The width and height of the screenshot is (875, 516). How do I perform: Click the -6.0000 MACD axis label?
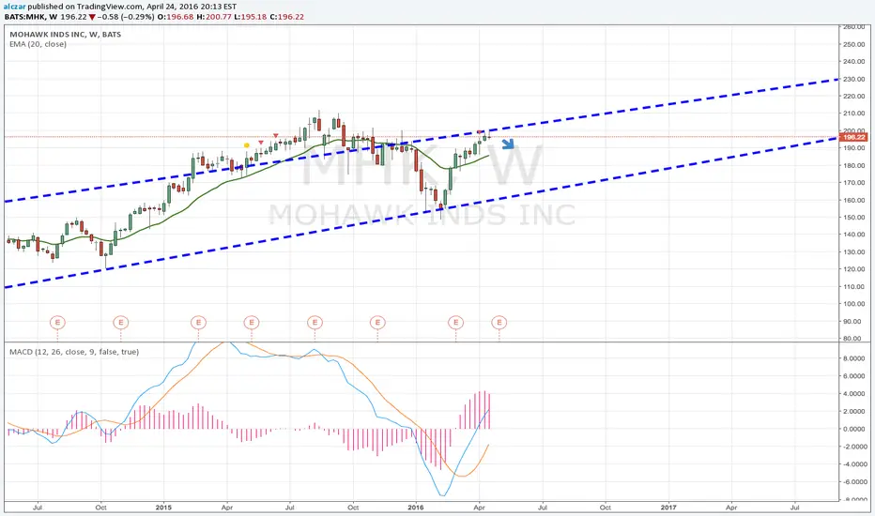pos(852,482)
